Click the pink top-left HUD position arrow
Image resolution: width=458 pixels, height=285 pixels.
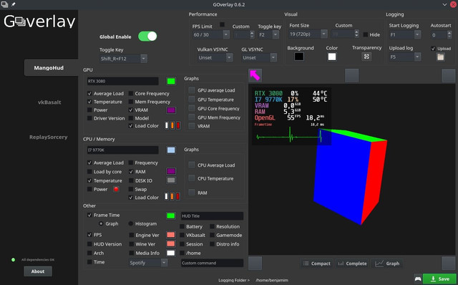pos(255,75)
